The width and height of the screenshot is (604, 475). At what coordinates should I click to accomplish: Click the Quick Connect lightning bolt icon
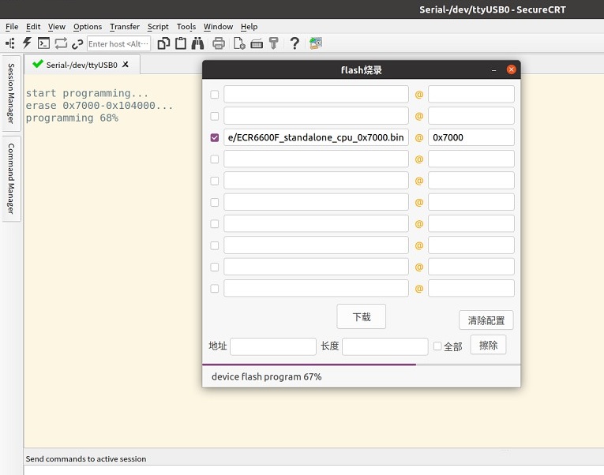[x=27, y=43]
